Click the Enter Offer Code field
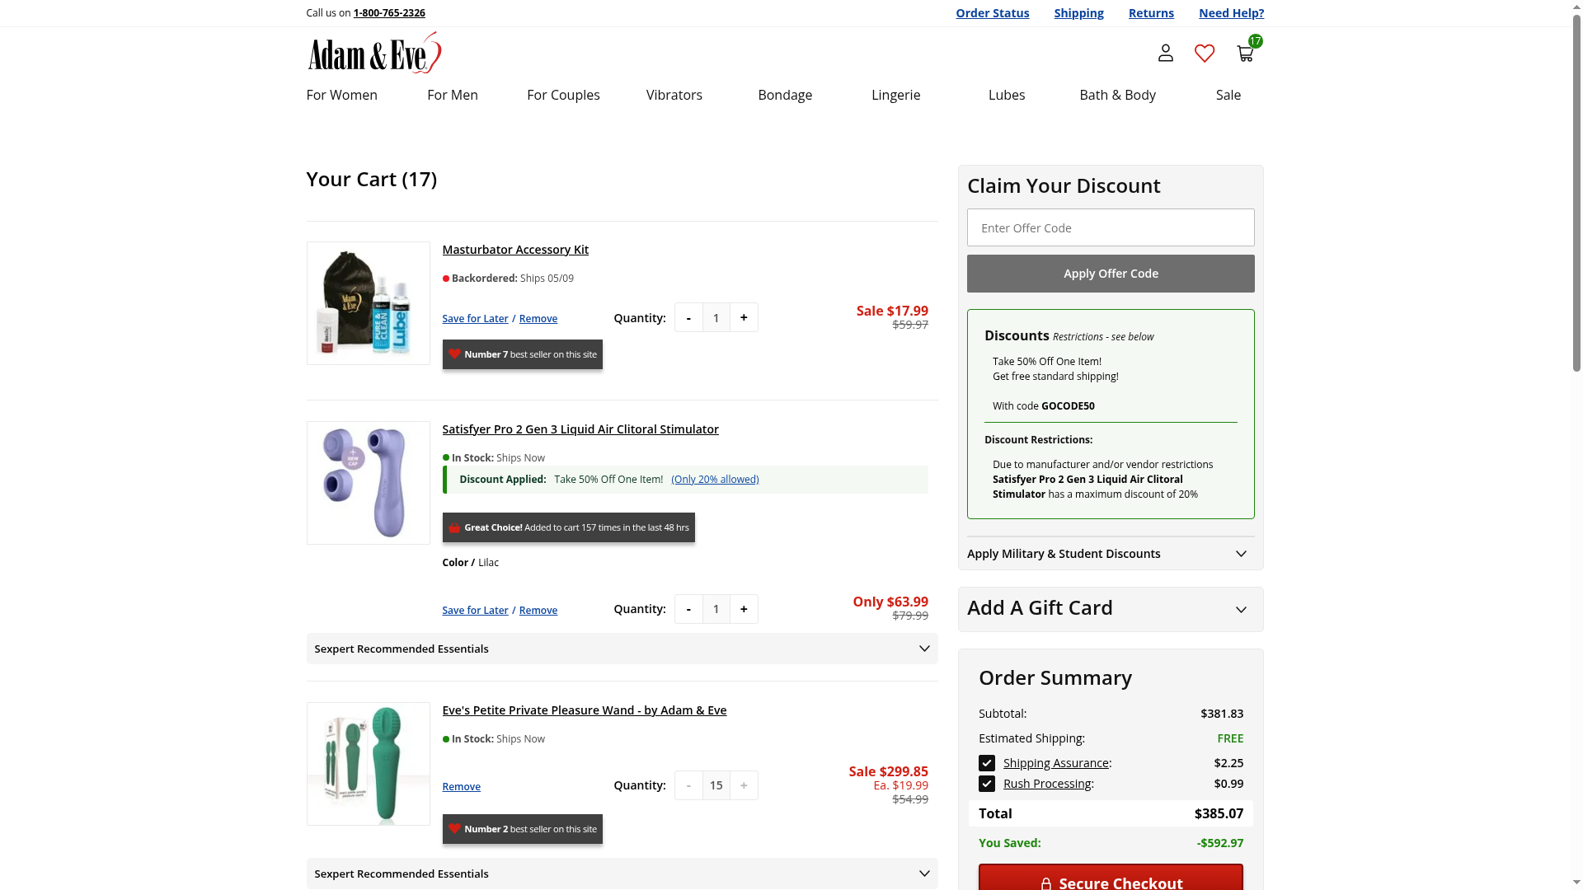Viewport: 1583px width, 890px height. pyautogui.click(x=1110, y=227)
